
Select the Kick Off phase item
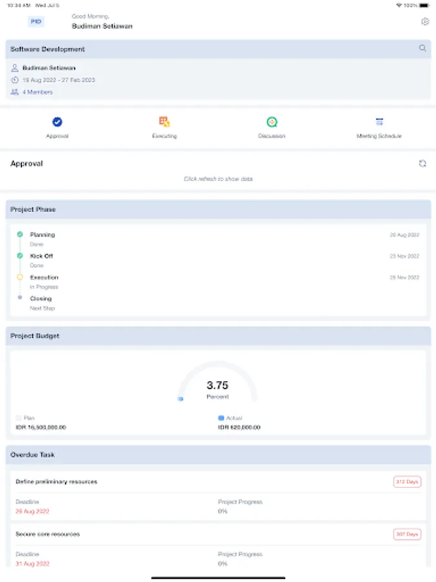click(41, 256)
